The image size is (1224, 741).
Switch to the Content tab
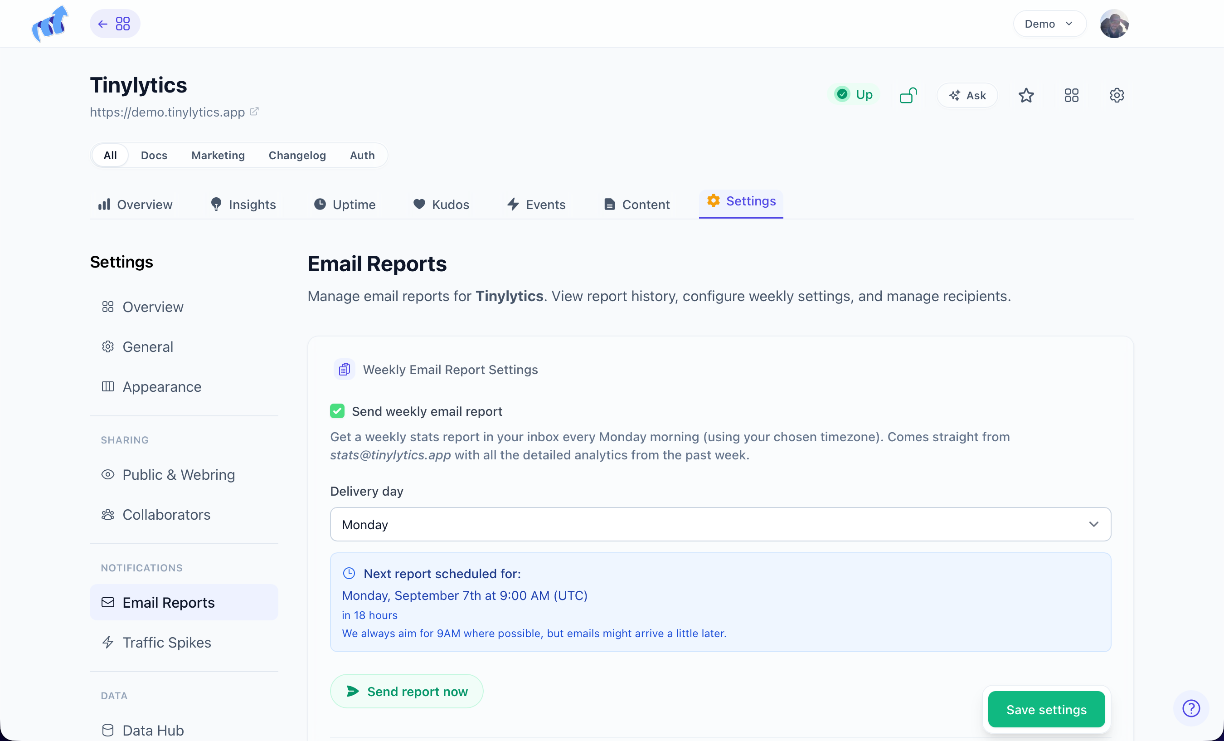(636, 205)
